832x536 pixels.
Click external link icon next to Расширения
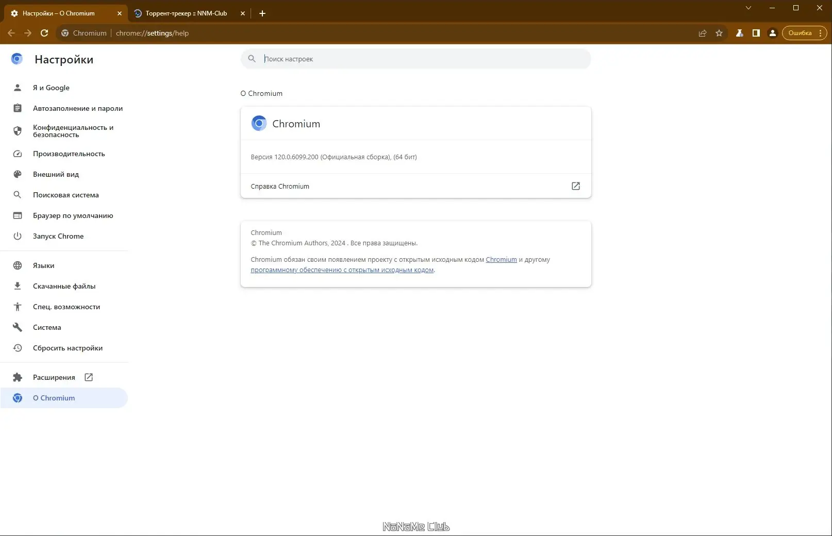pos(89,377)
